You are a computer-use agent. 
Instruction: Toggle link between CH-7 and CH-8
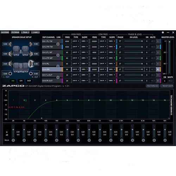58,77
